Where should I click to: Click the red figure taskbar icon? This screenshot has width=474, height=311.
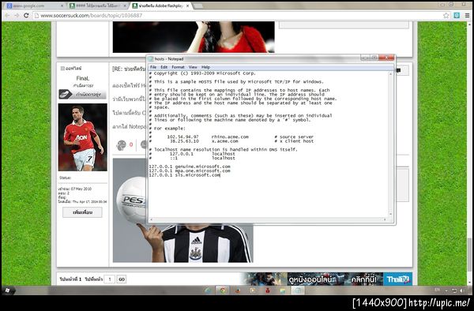268,290
